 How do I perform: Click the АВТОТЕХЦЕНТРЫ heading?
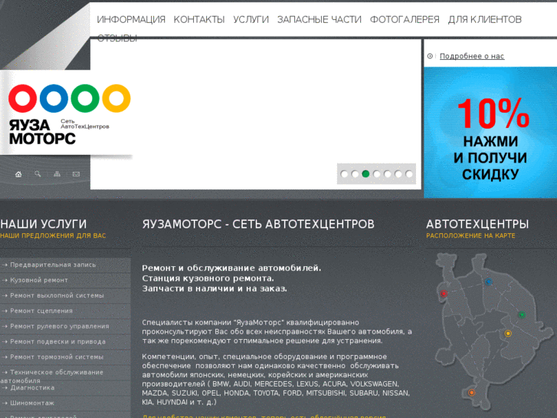(x=477, y=224)
